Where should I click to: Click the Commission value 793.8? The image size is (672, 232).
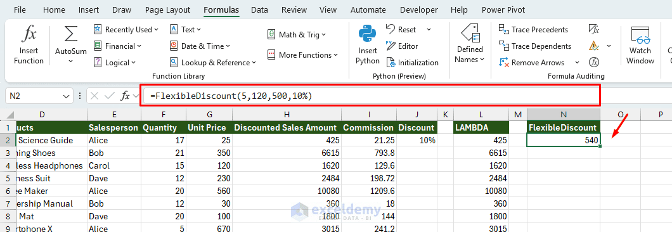(x=369, y=153)
